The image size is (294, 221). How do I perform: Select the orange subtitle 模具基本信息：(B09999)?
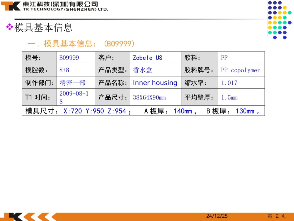click(x=81, y=44)
